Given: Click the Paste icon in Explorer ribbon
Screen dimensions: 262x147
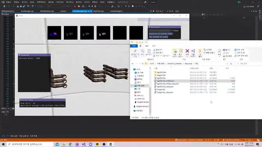Looking at the screenshot, I should 149,51.
